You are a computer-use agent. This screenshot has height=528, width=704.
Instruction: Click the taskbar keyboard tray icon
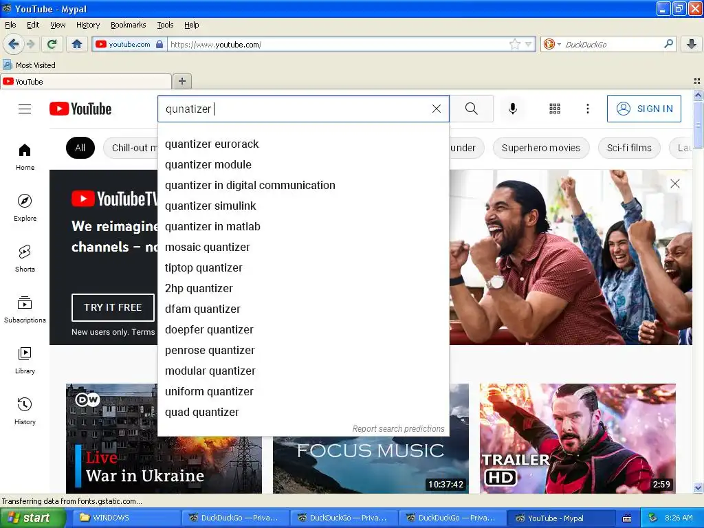tap(627, 518)
